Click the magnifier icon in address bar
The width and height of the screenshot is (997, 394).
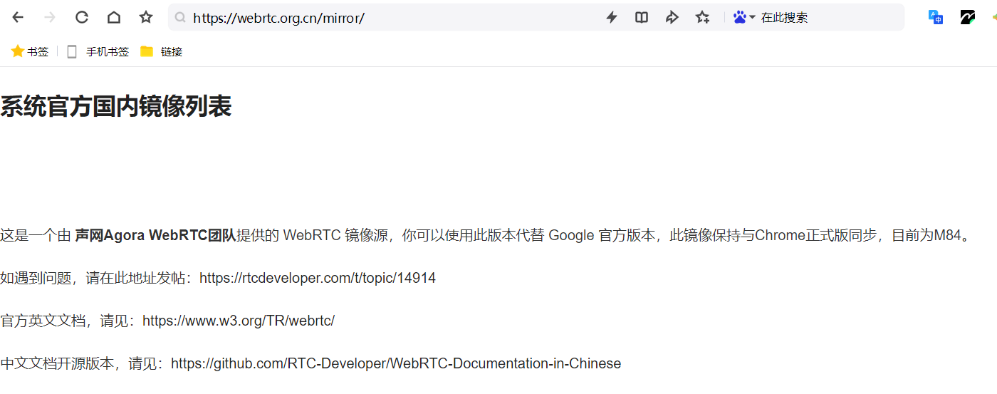[x=181, y=18]
